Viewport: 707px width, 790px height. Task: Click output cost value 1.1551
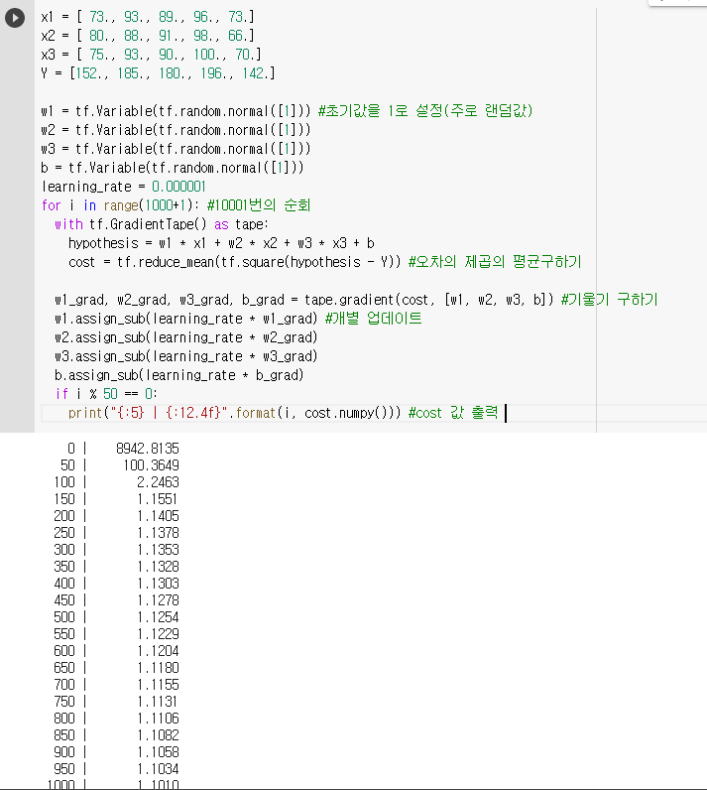(x=157, y=499)
